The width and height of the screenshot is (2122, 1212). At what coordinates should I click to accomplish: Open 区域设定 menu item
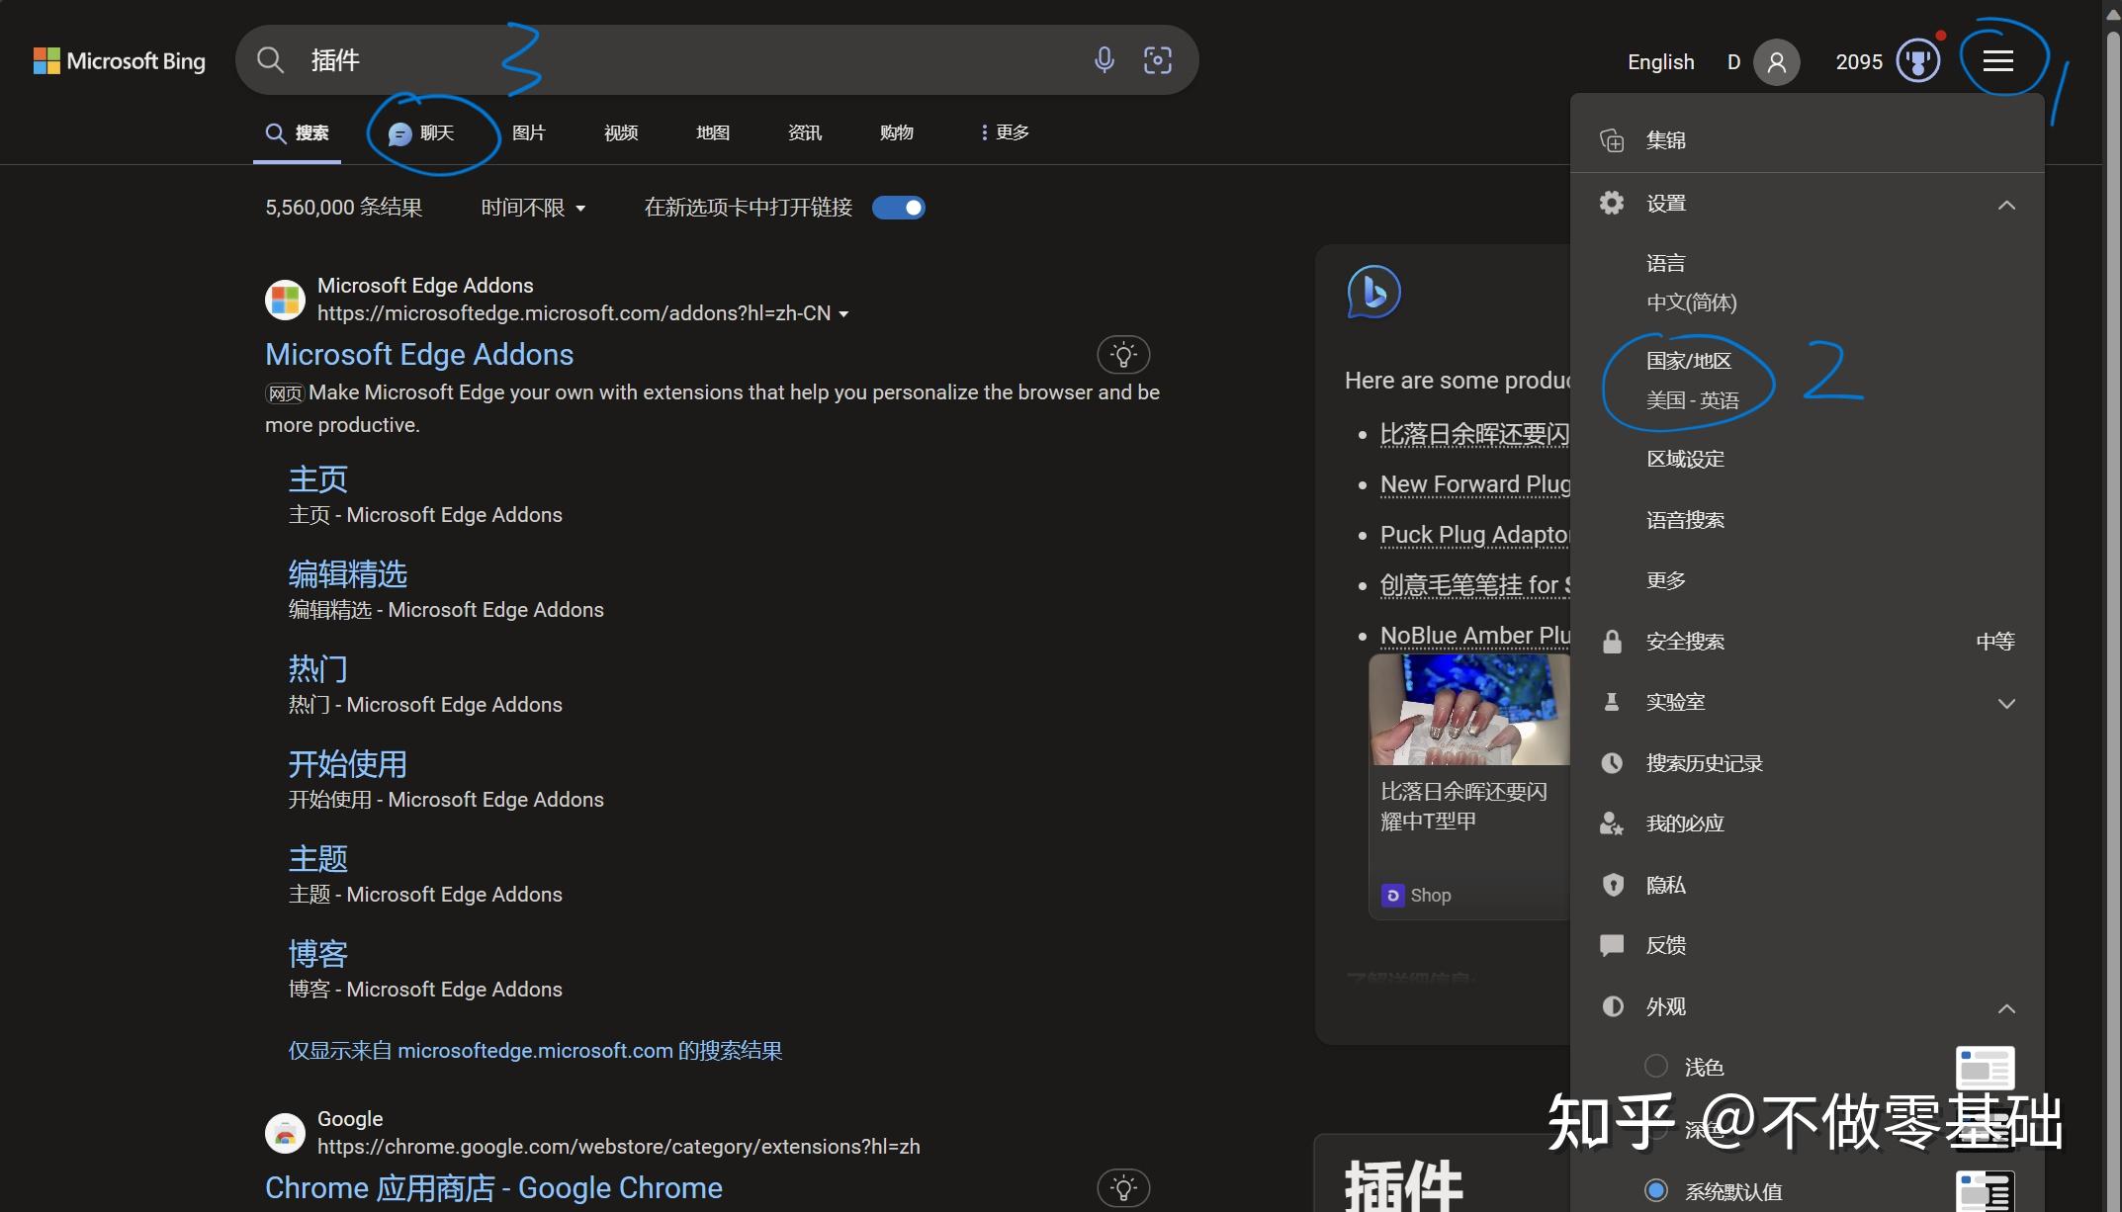click(1685, 459)
